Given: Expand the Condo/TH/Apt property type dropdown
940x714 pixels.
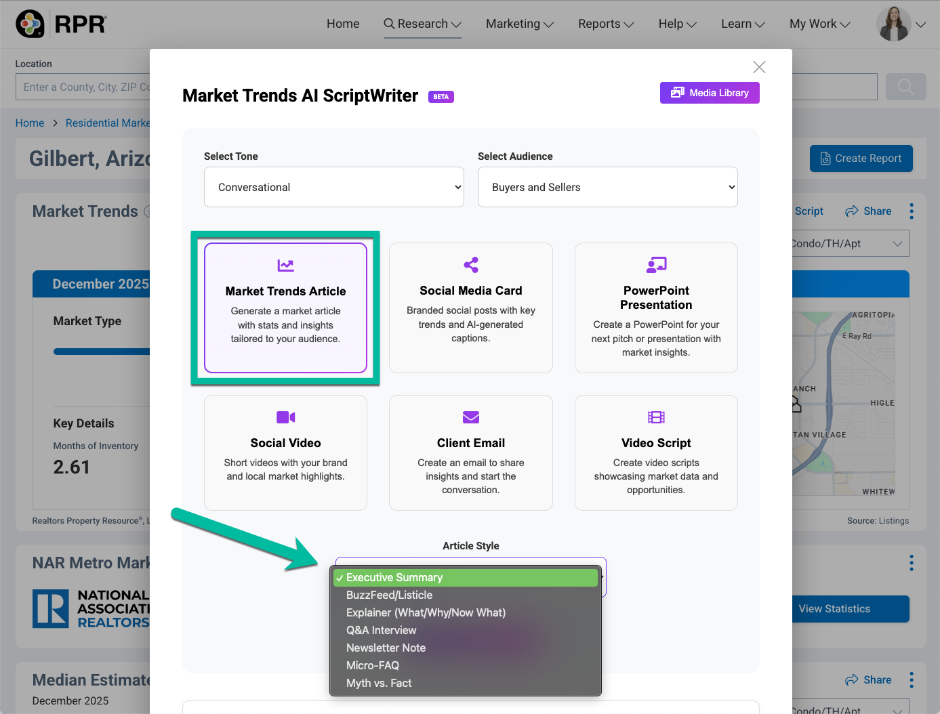Looking at the screenshot, I should [x=849, y=244].
